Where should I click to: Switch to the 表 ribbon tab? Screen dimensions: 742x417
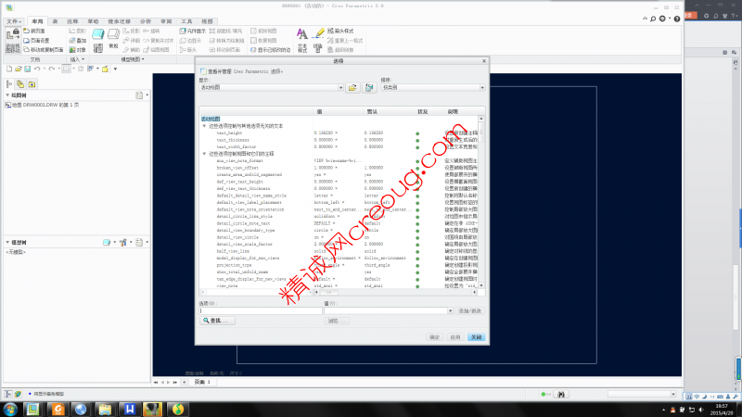55,21
